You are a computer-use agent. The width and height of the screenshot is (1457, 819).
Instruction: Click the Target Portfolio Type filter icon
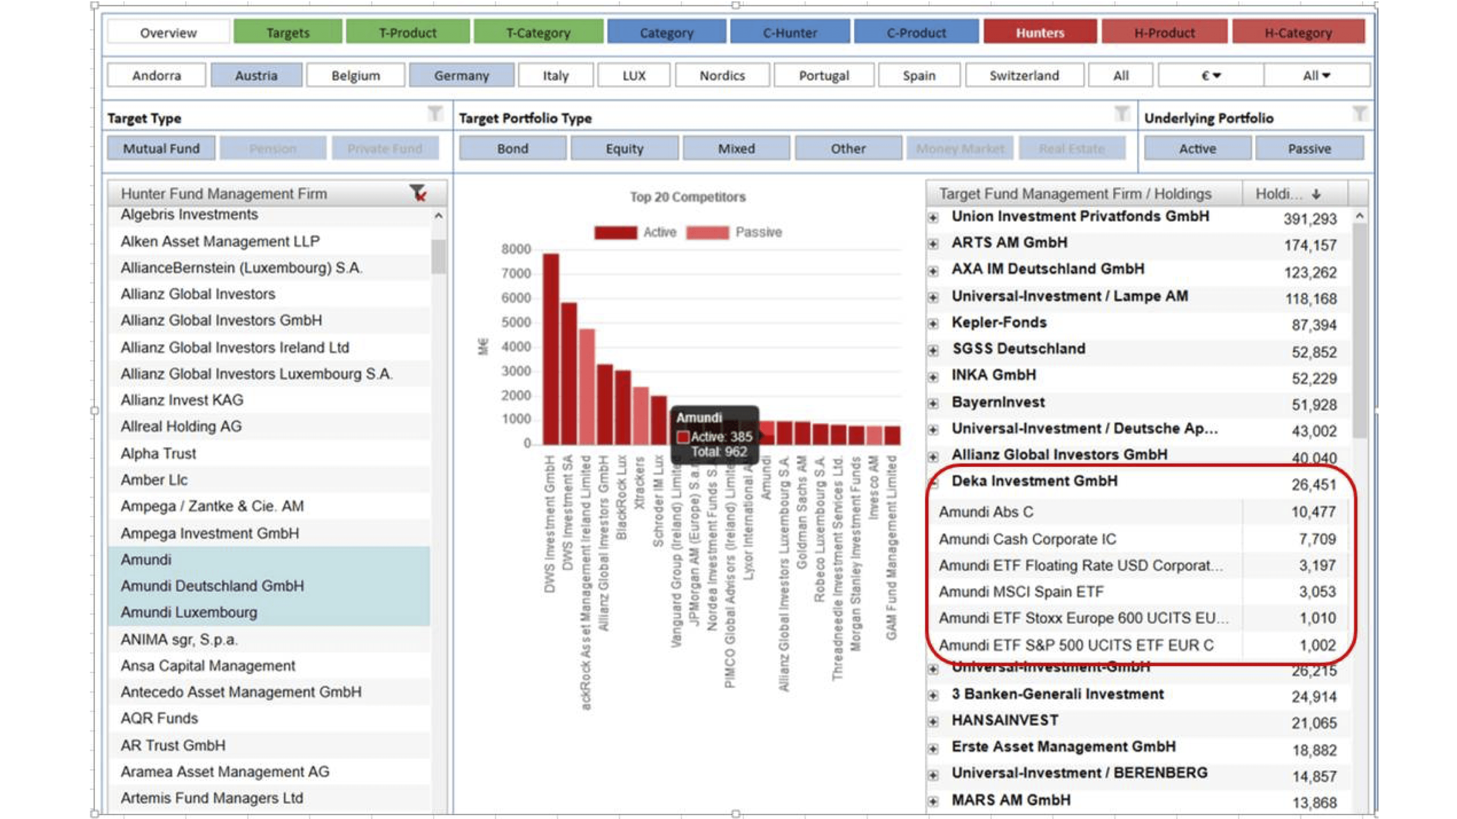coord(1122,114)
